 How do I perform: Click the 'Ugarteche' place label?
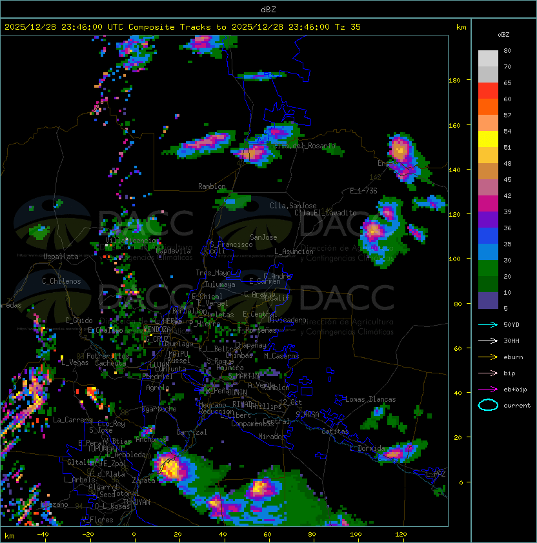159,409
